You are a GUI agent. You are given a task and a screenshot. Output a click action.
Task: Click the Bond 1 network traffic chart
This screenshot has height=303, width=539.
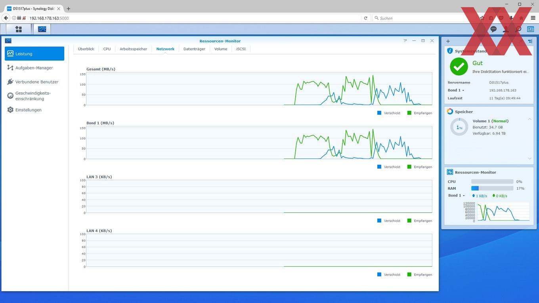click(259, 143)
